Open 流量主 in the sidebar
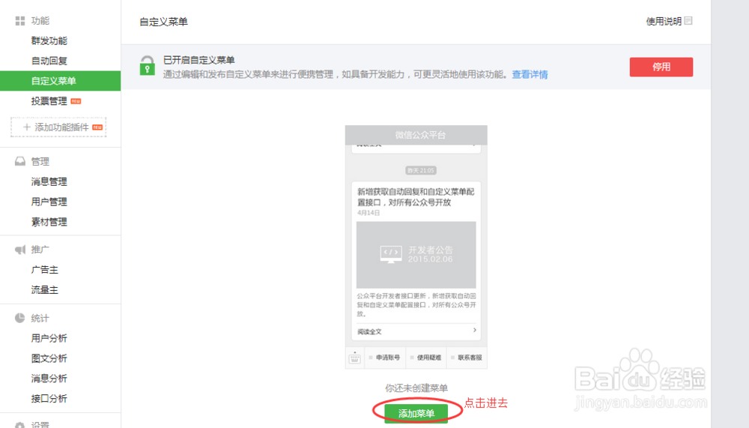The width and height of the screenshot is (749, 428). coord(44,290)
